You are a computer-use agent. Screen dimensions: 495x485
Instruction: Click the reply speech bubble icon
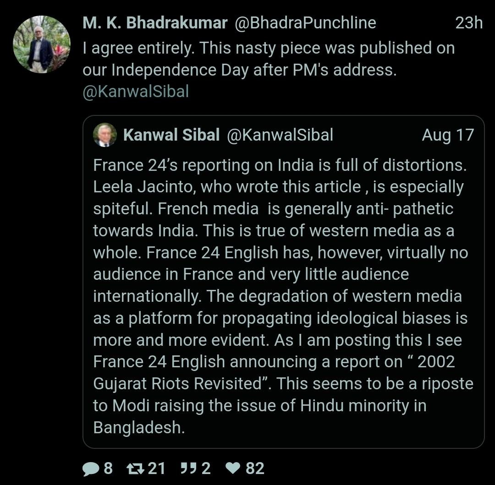91,469
